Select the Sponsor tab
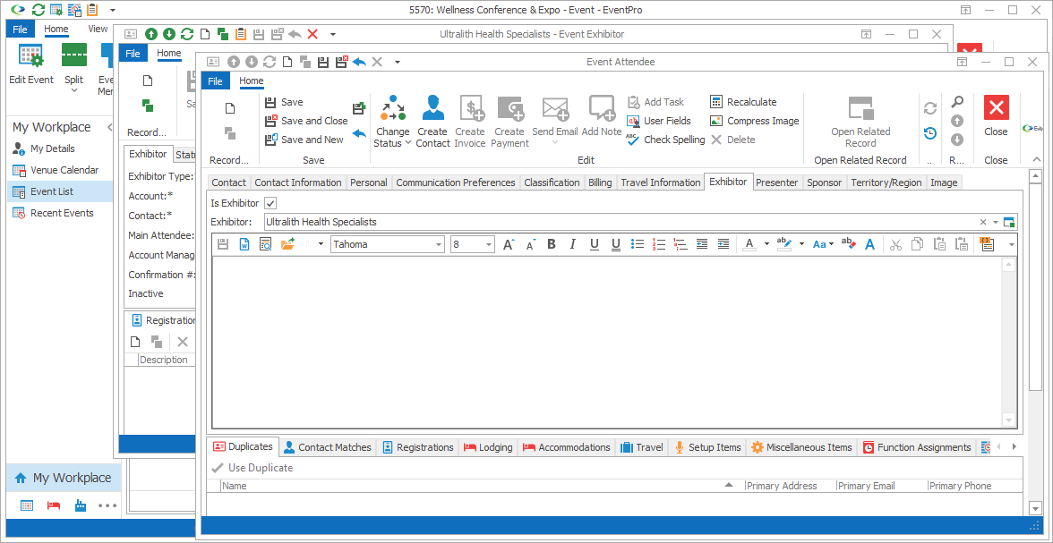The image size is (1053, 543). [824, 182]
